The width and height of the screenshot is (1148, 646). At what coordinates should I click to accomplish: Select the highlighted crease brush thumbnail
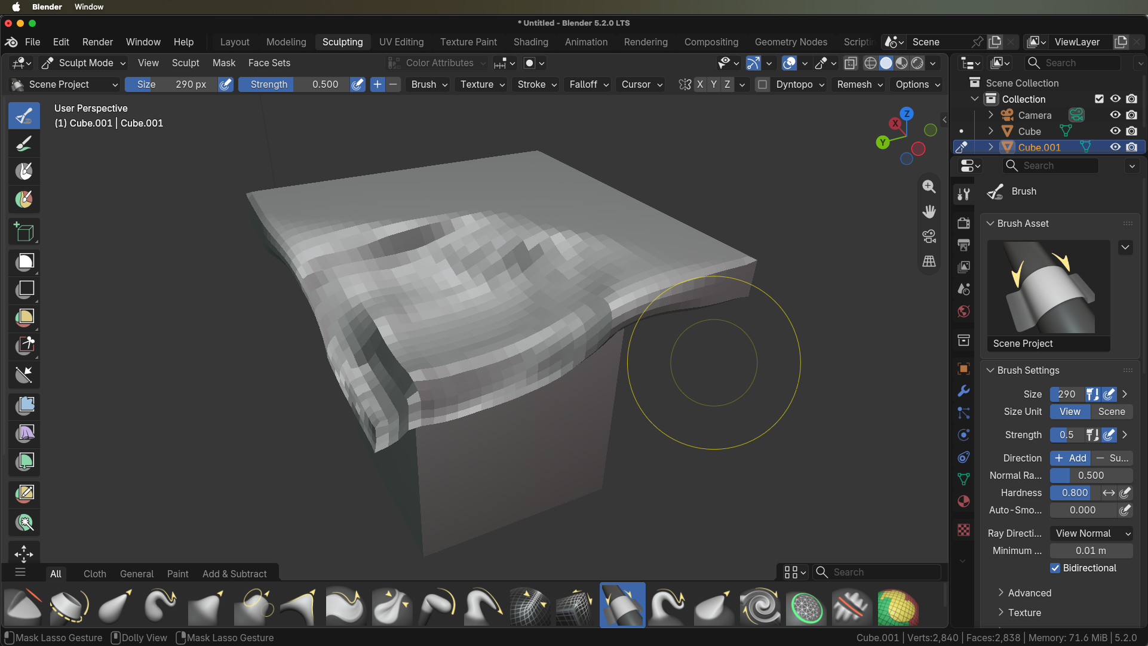(622, 605)
